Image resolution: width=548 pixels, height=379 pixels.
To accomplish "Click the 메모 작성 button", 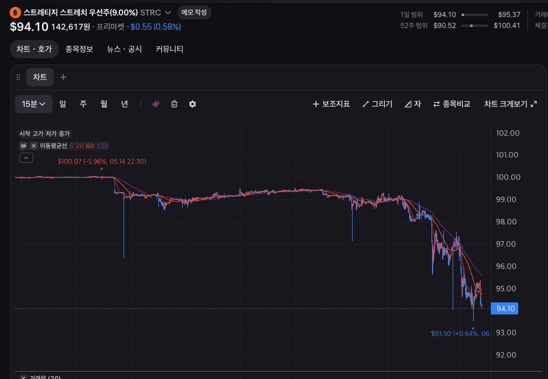I will pos(194,13).
